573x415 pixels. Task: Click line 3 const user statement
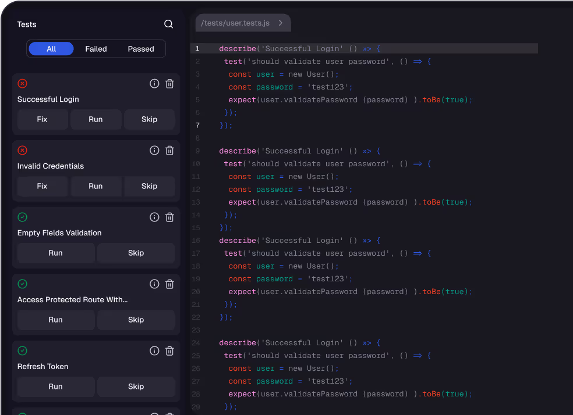pyautogui.click(x=284, y=74)
